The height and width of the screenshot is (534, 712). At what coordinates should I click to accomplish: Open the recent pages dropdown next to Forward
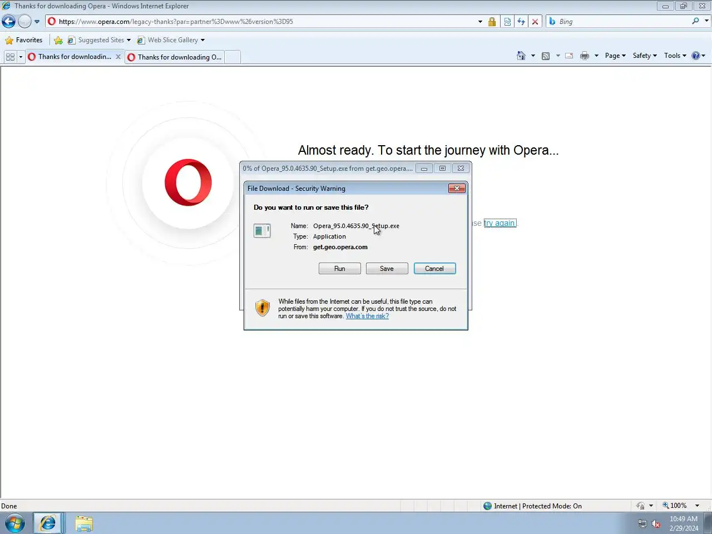pos(37,22)
